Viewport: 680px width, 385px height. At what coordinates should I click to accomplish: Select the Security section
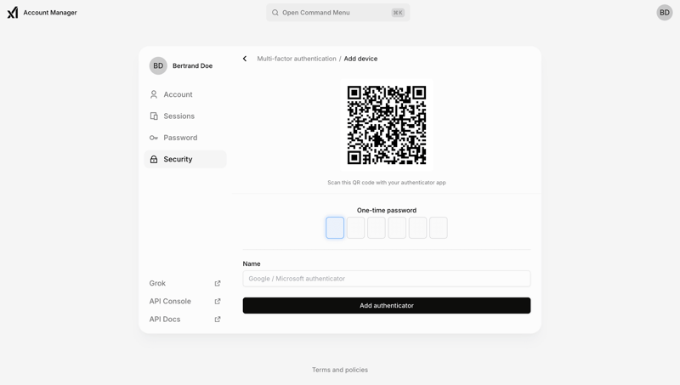[x=185, y=159]
